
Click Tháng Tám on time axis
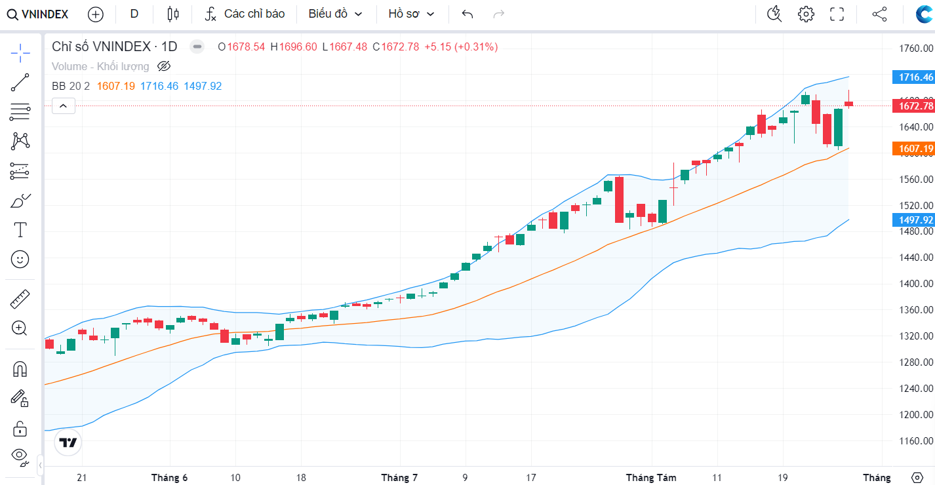[651, 477]
